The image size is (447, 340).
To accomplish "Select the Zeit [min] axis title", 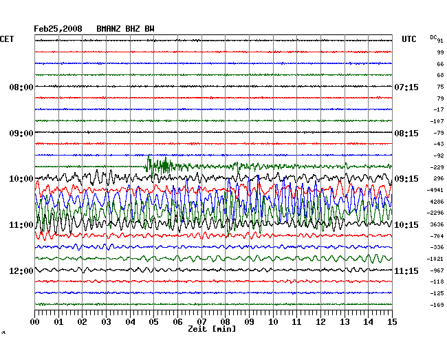I will point(212,329).
